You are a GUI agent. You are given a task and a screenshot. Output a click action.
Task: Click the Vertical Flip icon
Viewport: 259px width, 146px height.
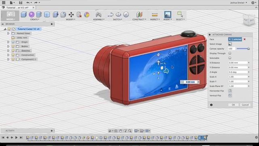pos(230,96)
